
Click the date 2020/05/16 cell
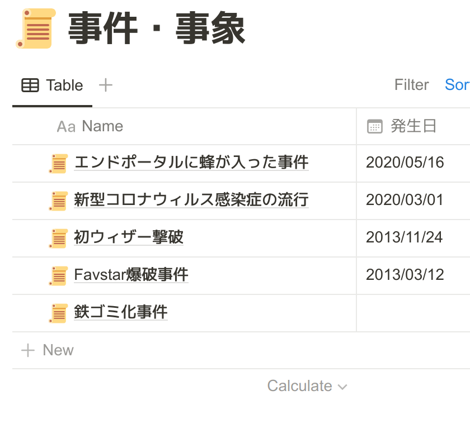pyautogui.click(x=405, y=163)
